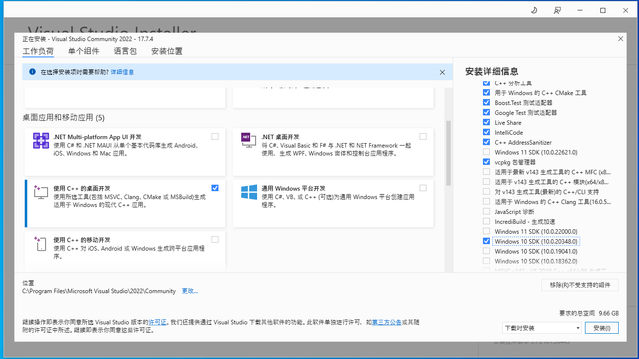Click the workloads list vertical scrollbar
639x359 pixels.
(448, 153)
